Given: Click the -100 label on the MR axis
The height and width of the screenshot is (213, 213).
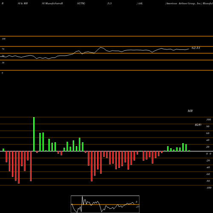Looking at the screenshot, I should [209, 188].
